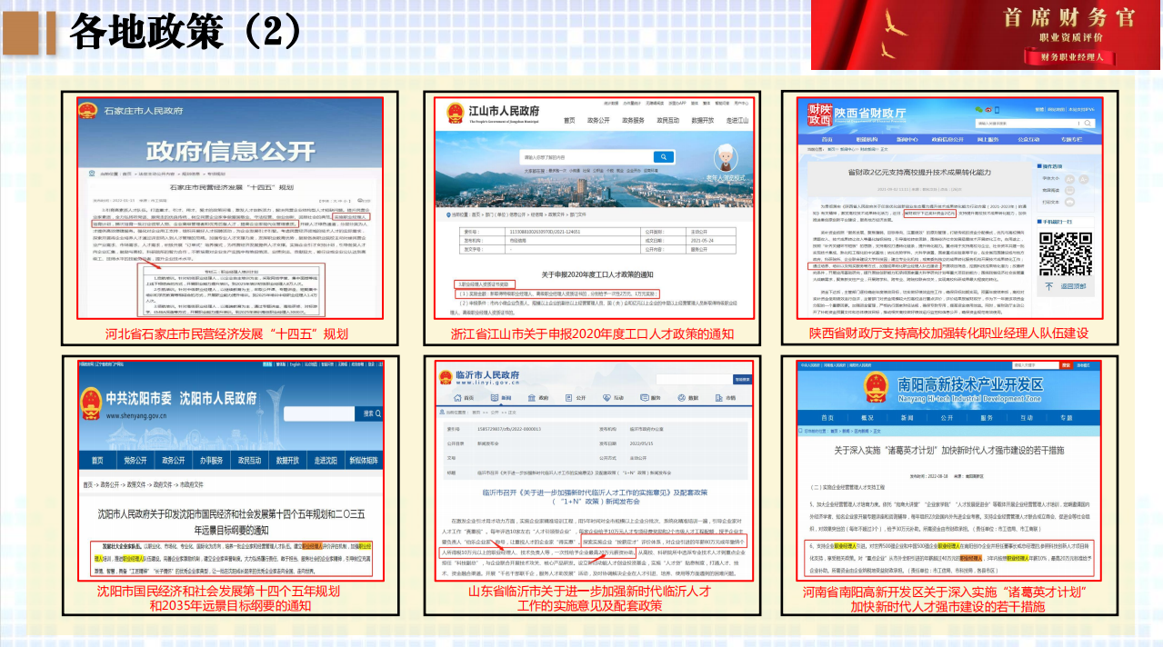The image size is (1163, 647).
Task: Click caption 河北省石家庄市民营经济发展“十四五”规划
Action: 226,333
